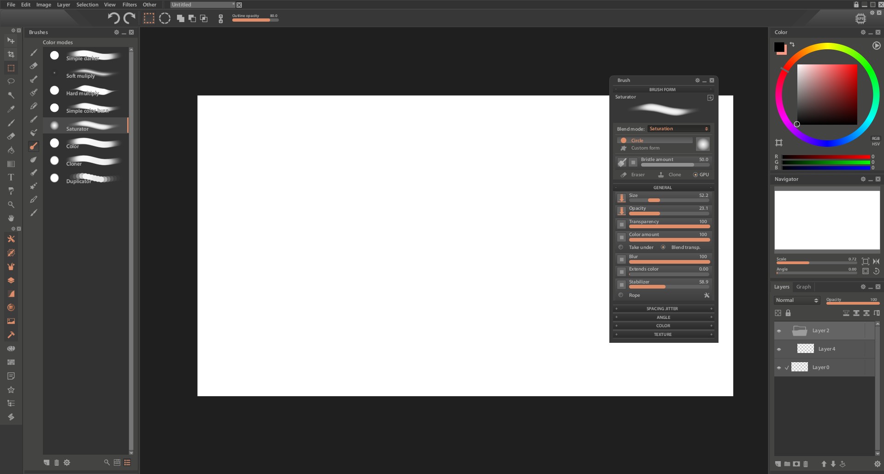The image size is (884, 474).
Task: Click the Navigator canvas preview thumbnail
Action: (x=827, y=220)
